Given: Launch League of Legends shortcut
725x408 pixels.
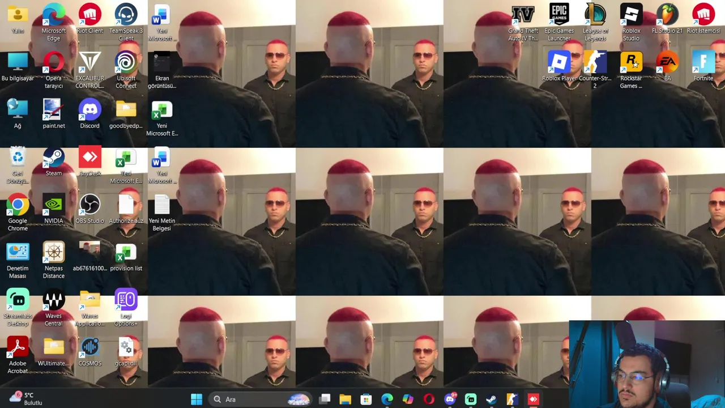Looking at the screenshot, I should coord(595,22).
